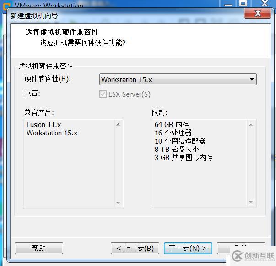Select the 16 个处理器 limit entry
Screen dimensions: 276x266
coord(173,133)
